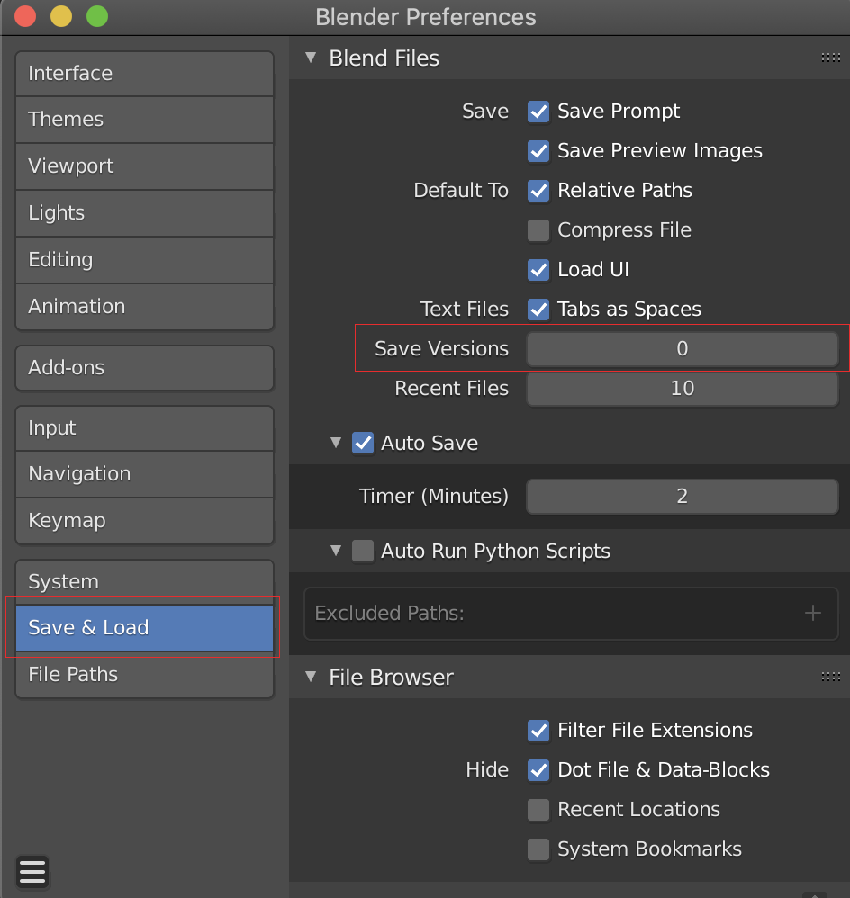Enable Compress File
850x898 pixels.
(x=538, y=230)
